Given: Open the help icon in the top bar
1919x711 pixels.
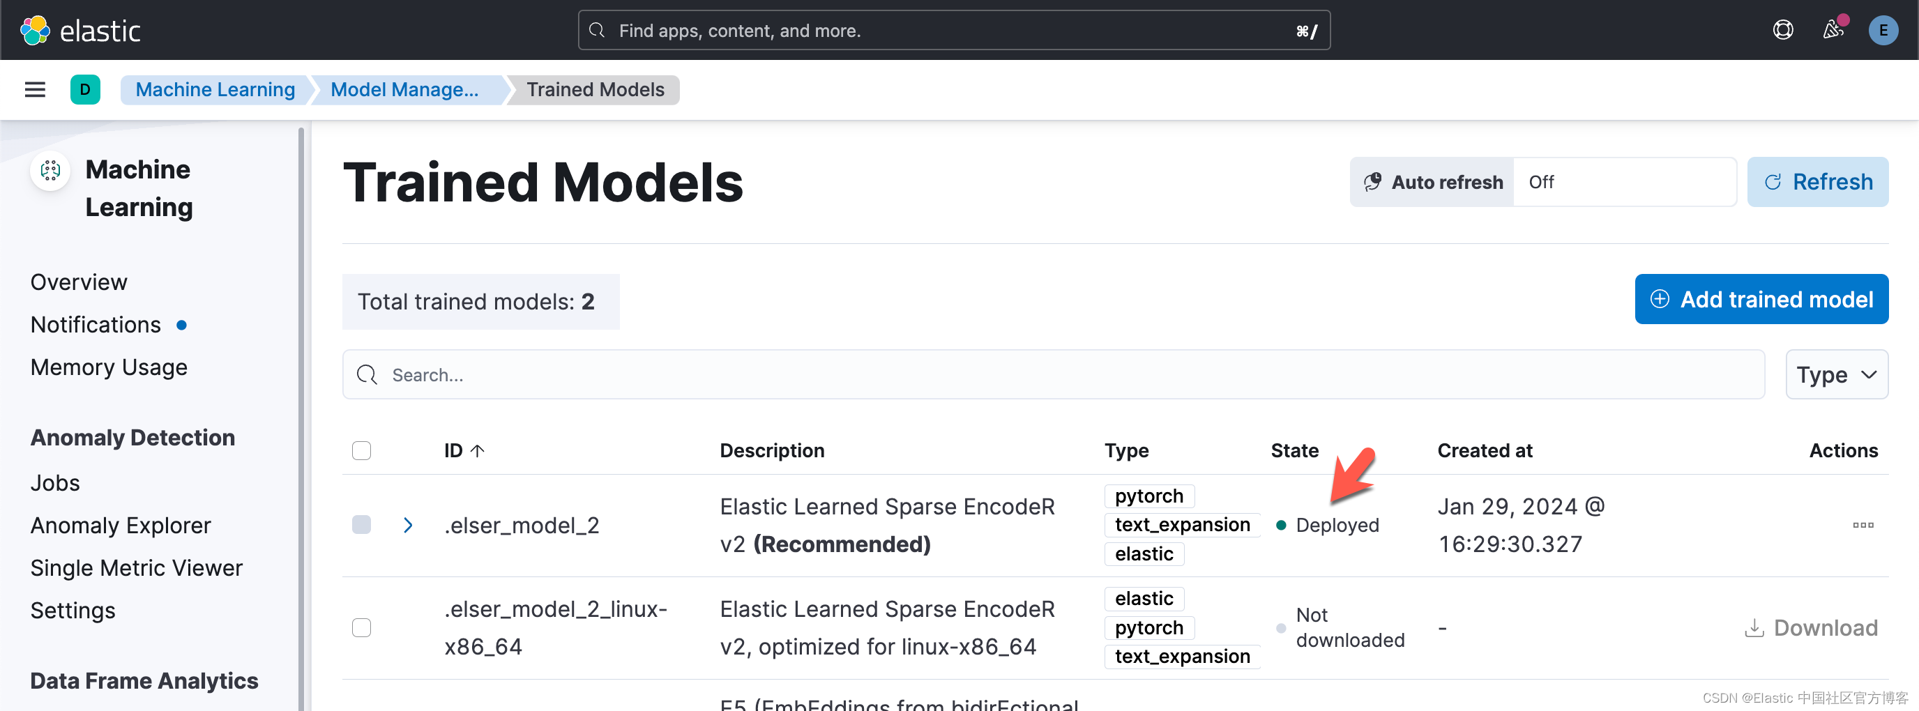Looking at the screenshot, I should tap(1782, 30).
